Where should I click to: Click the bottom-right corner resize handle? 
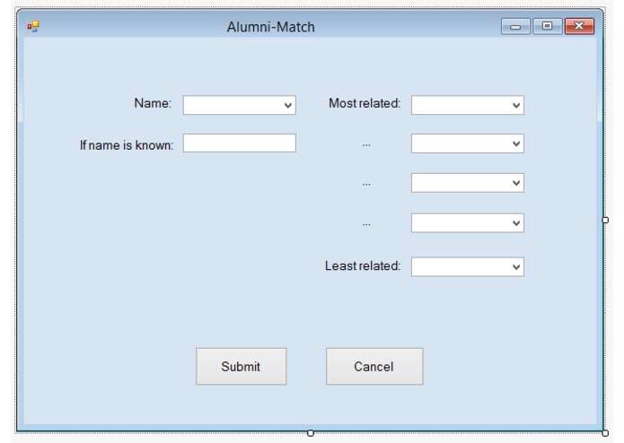click(605, 433)
